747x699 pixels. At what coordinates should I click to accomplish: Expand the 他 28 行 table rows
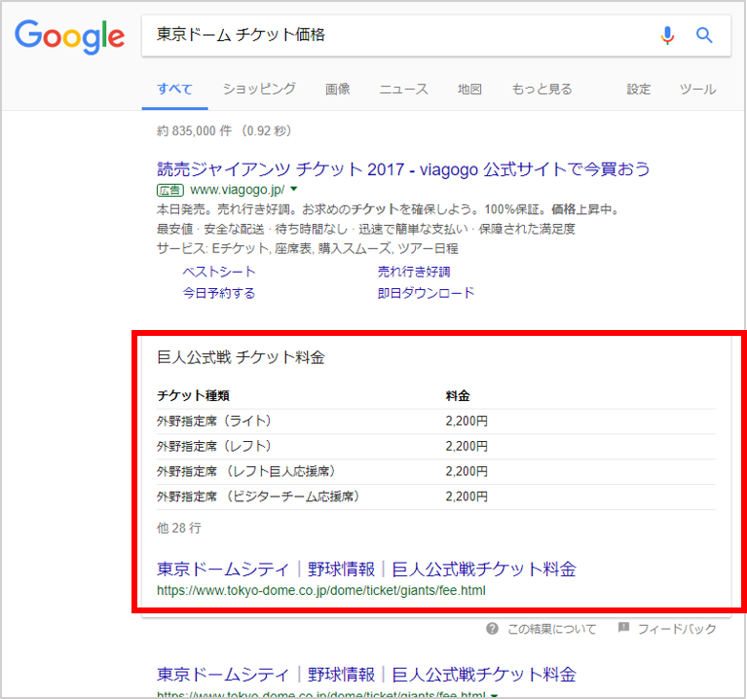click(178, 528)
